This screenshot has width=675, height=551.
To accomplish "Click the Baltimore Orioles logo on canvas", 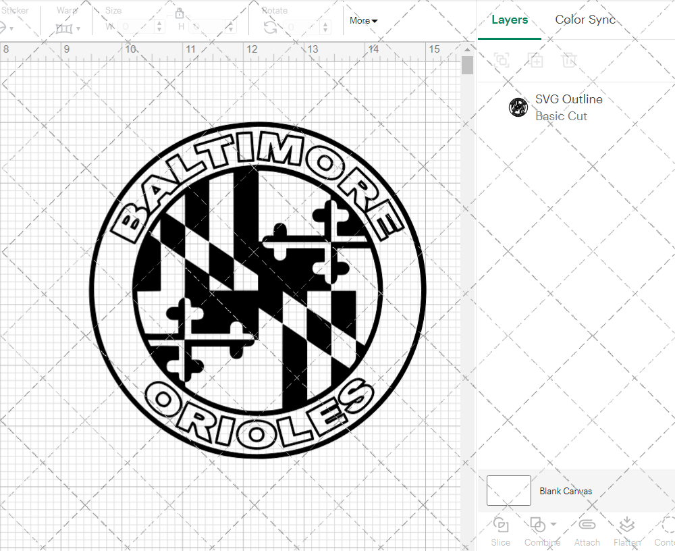I will (x=258, y=290).
